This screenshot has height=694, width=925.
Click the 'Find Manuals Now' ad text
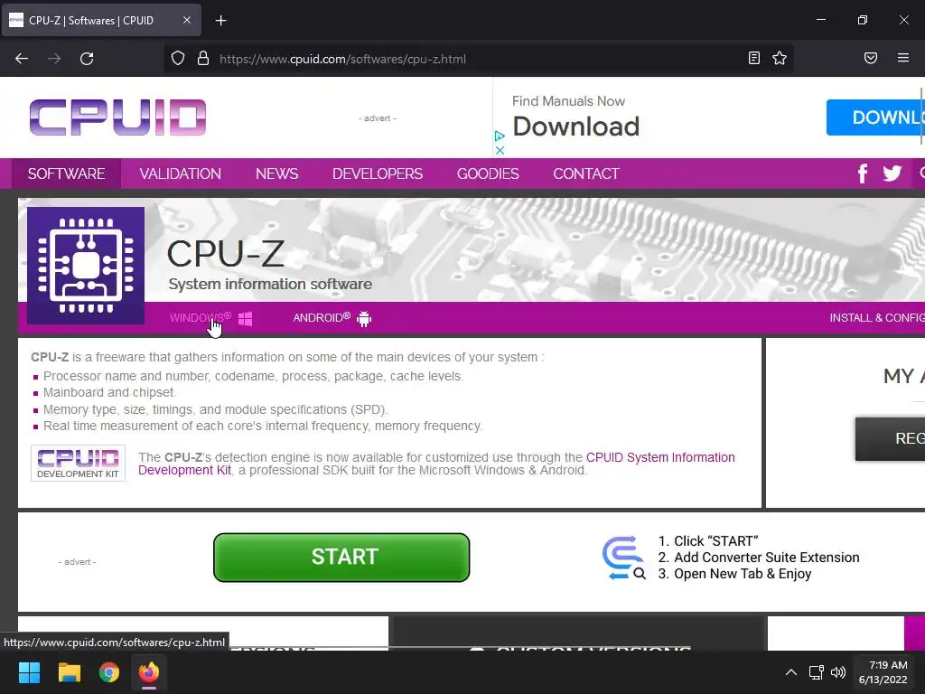(569, 101)
